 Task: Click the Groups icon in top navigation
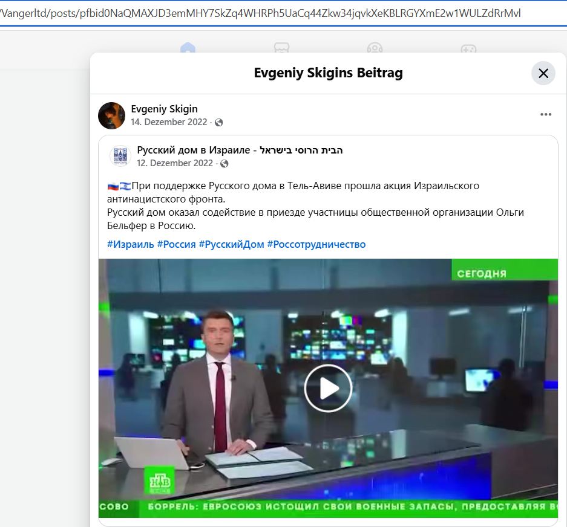[375, 48]
